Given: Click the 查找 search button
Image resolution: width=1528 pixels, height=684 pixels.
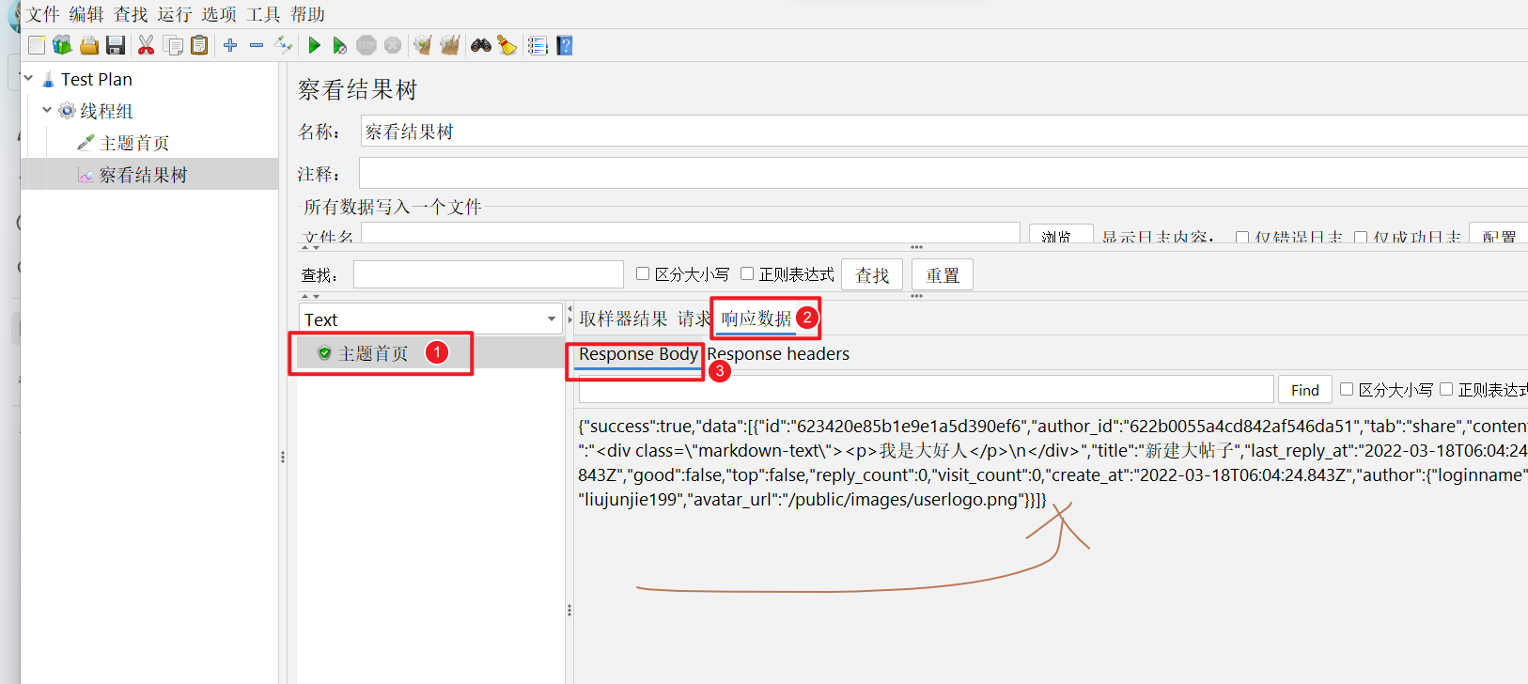Looking at the screenshot, I should 872,275.
